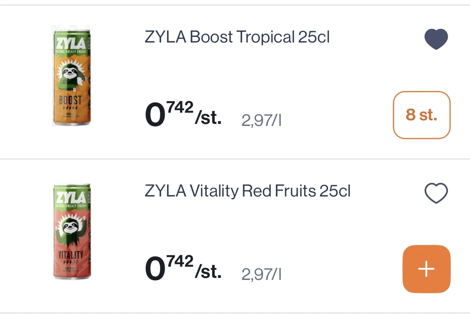Click the ZYLA Vitality Red Fruits 25cl title
Image resolution: width=470 pixels, height=316 pixels.
[247, 191]
